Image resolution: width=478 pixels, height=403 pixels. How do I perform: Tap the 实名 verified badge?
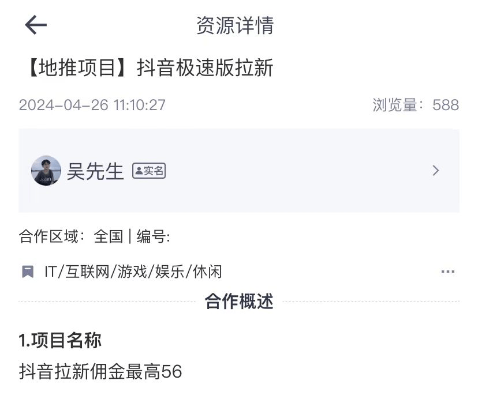(149, 171)
